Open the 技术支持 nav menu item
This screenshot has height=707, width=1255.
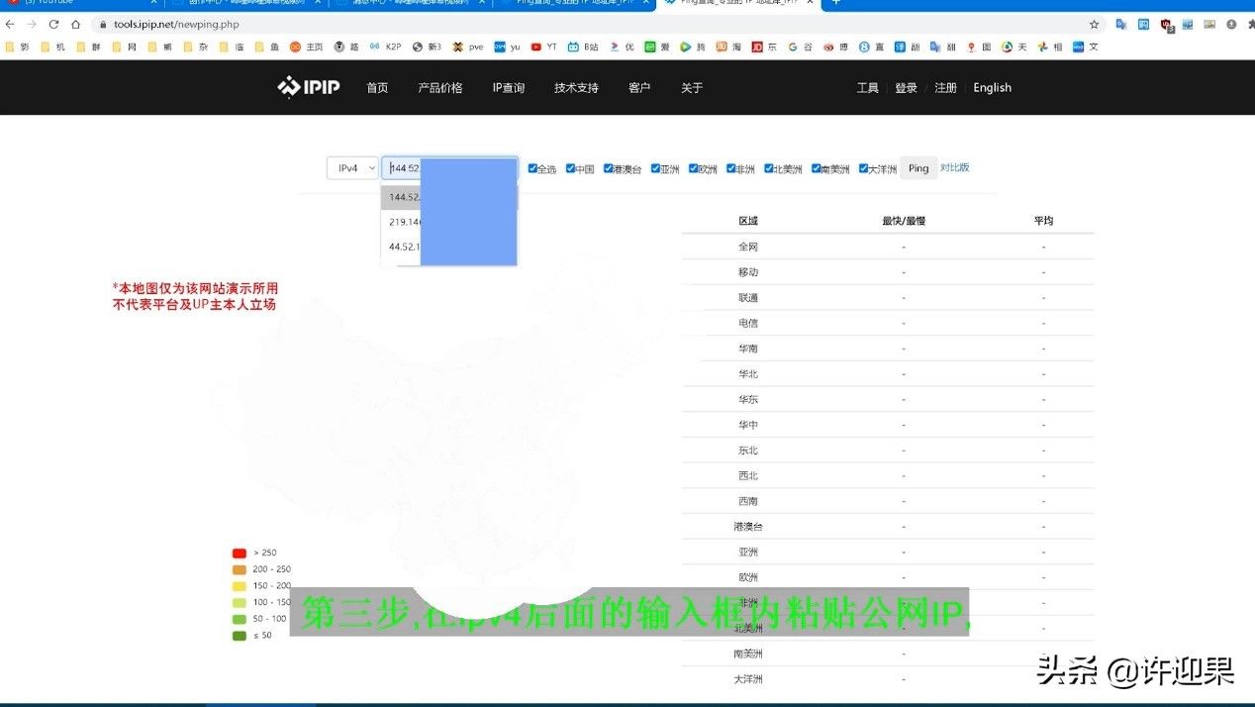576,88
